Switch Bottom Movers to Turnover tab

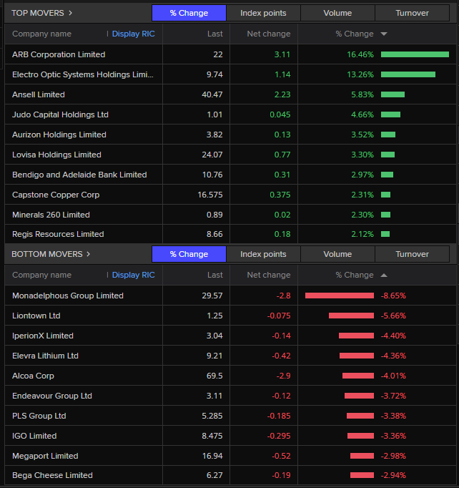412,254
